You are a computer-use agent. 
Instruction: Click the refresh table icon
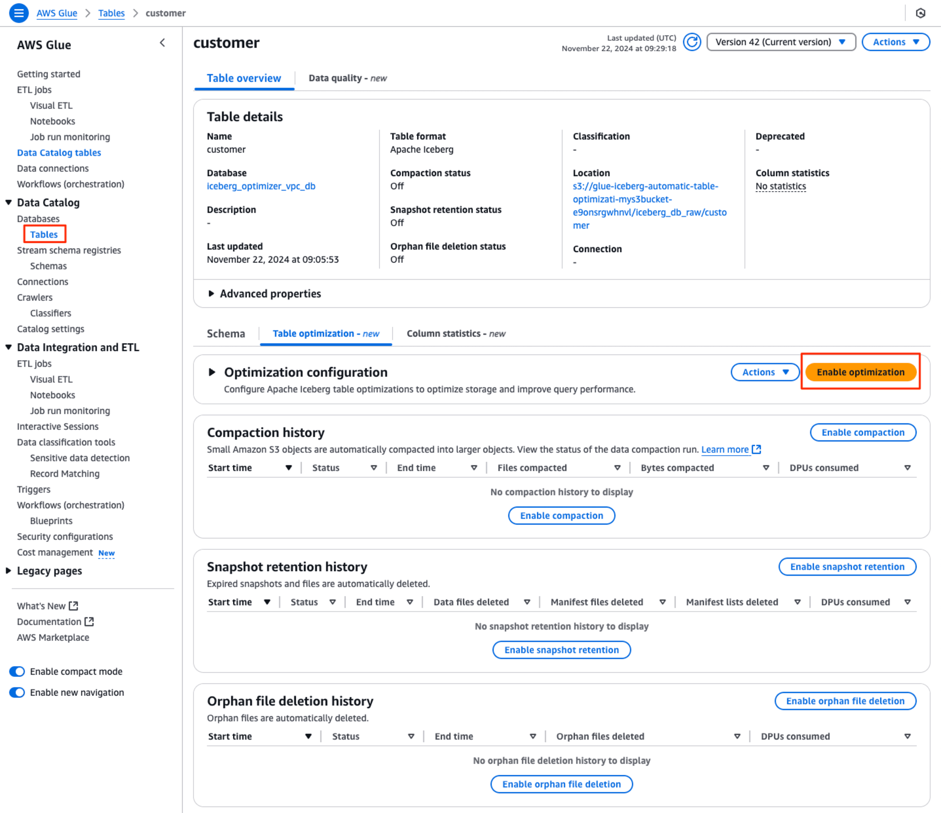click(692, 42)
